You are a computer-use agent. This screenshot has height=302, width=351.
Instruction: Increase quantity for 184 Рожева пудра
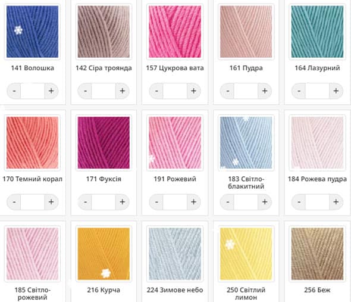(x=336, y=202)
